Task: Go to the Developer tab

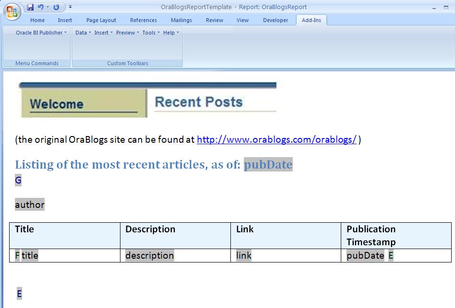Action: coord(275,20)
